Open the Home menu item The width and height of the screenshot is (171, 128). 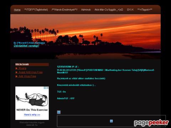click(x=17, y=10)
